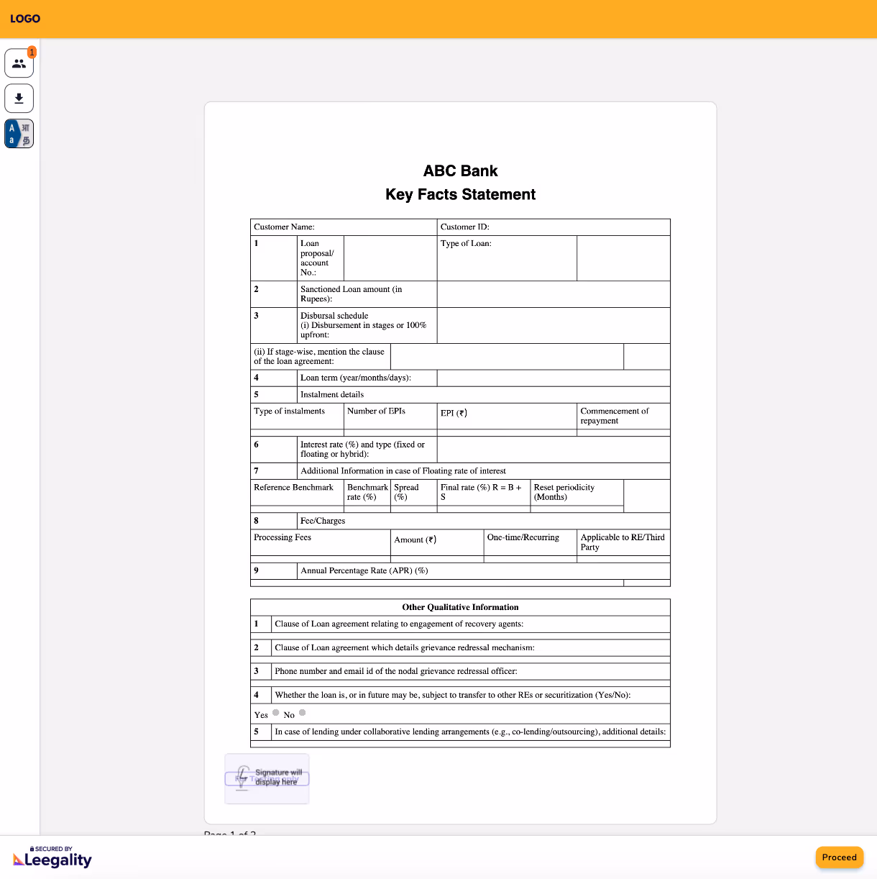877x879 pixels.
Task: Click Sanctioned Loan amount row
Action: 460,294
